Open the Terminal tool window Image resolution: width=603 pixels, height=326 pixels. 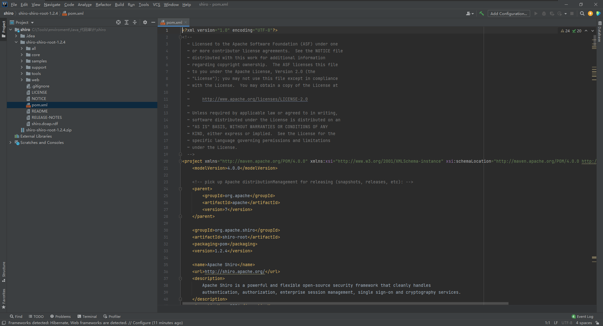point(87,316)
